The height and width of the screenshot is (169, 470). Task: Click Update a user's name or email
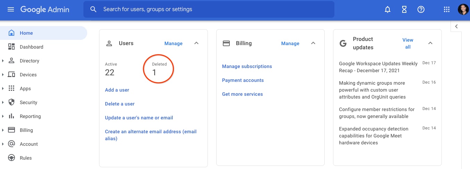[139, 118]
